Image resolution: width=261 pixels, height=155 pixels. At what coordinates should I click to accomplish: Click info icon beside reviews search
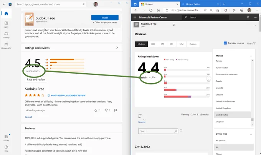[x=181, y=130]
